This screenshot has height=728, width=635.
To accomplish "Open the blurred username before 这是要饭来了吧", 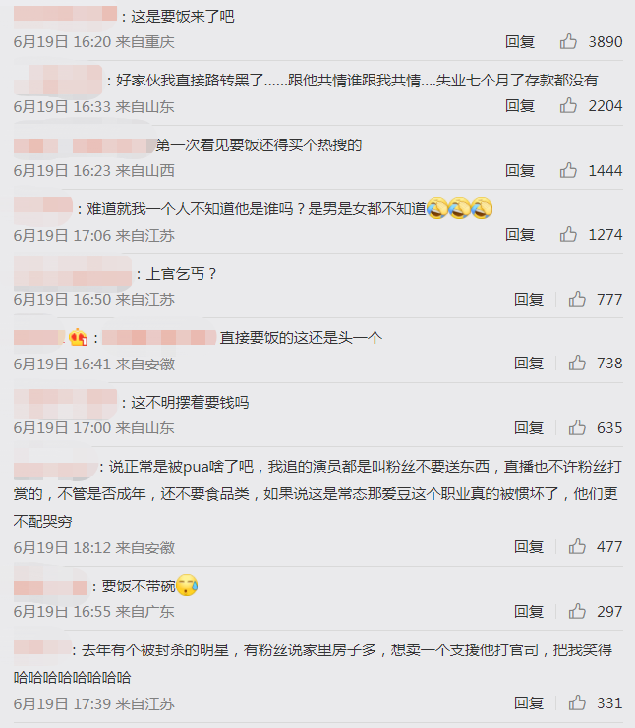I will [x=65, y=14].
